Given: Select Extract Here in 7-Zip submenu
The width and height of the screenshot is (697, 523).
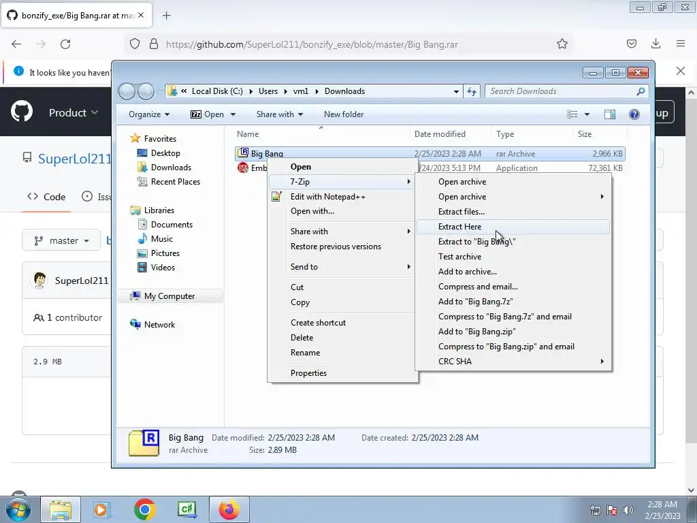Looking at the screenshot, I should (x=513, y=227).
